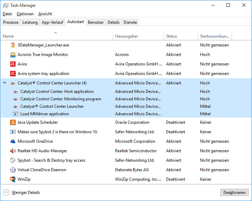
Task: Click the WinZip icon
Action: 13,179
